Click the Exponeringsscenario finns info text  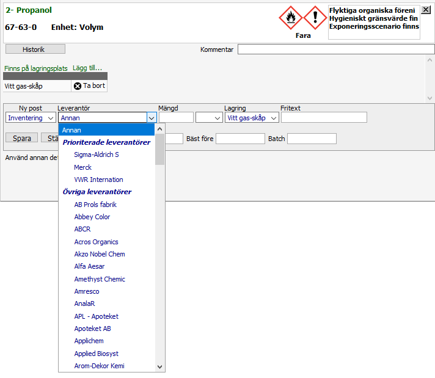point(374,26)
